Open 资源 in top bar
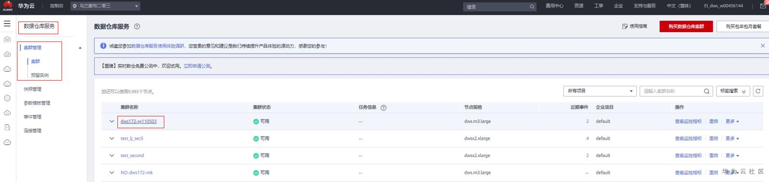Image resolution: width=769 pixels, height=182 pixels. pos(579,6)
